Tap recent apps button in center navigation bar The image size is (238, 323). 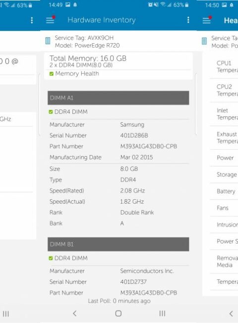(162, 314)
